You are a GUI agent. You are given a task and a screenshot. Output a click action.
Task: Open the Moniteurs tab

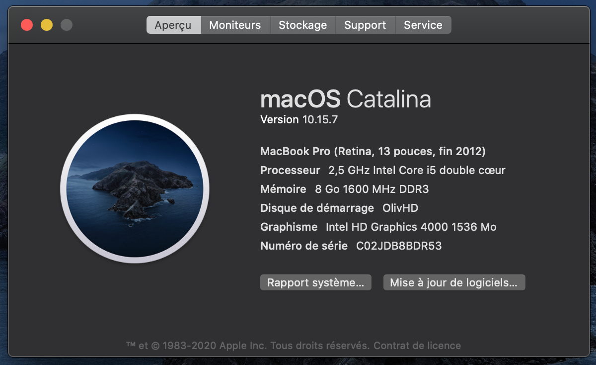(x=235, y=25)
